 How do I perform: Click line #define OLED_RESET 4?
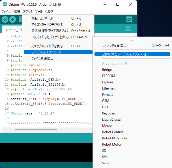pyautogui.click(x=31, y=94)
